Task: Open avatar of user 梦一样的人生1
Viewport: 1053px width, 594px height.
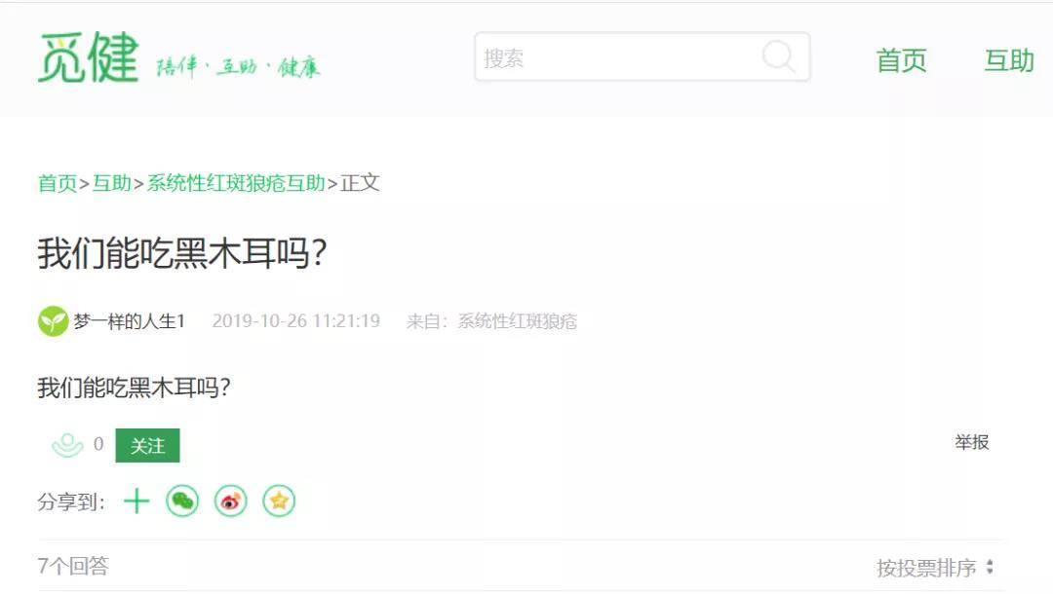Action: point(53,321)
